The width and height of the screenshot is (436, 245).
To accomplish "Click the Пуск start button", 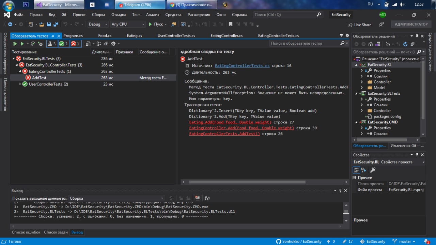I will pos(156,24).
